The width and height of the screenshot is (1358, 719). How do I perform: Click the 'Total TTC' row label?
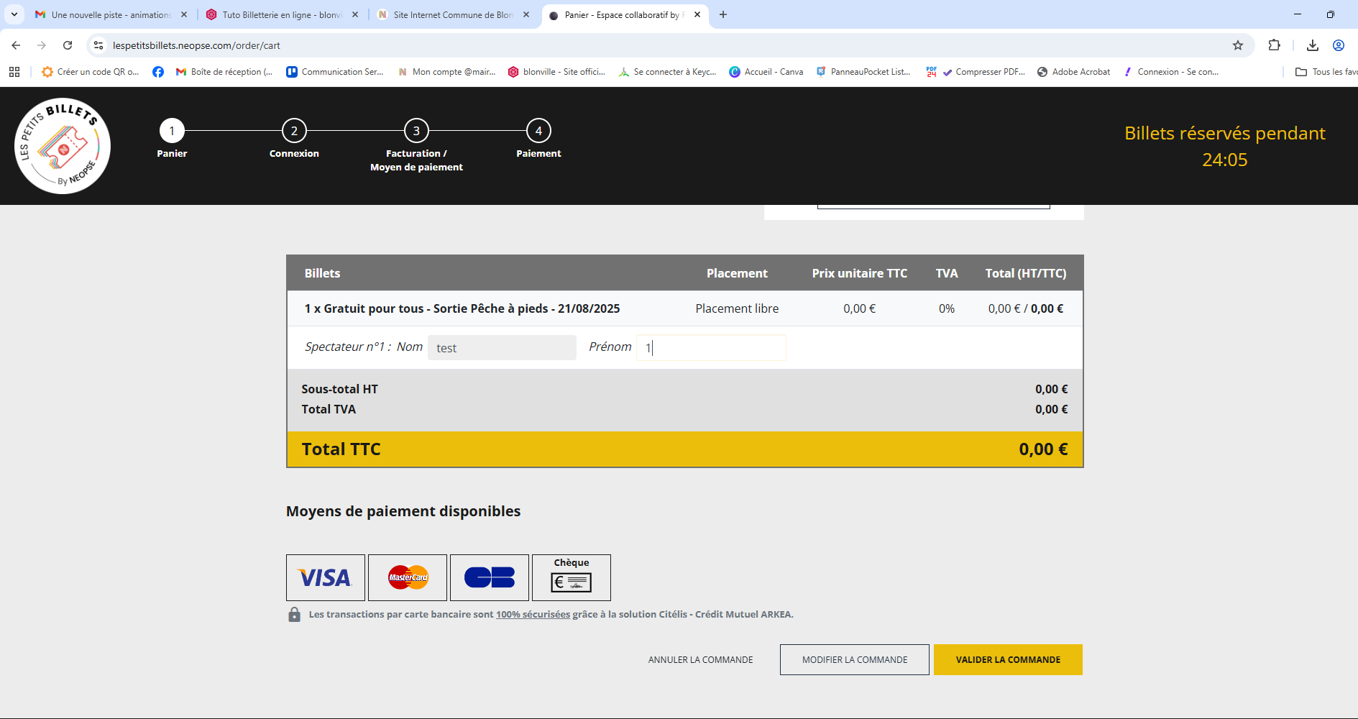pos(341,449)
